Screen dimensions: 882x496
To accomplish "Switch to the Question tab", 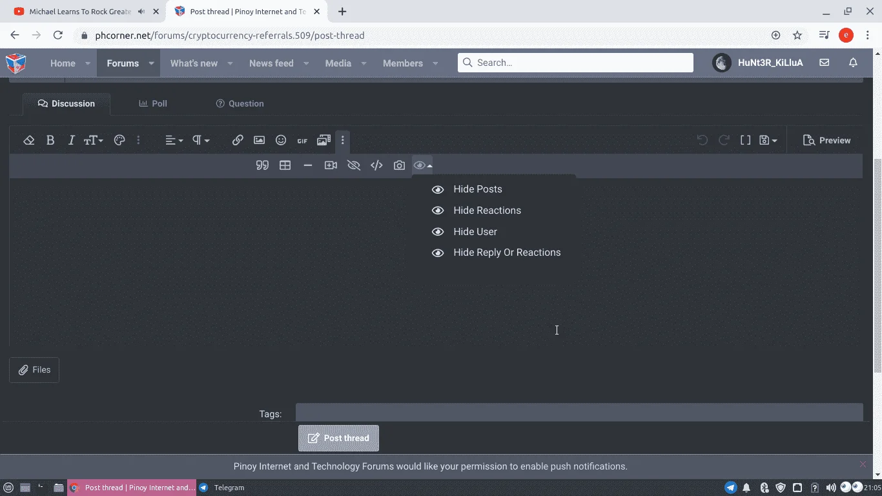I will [x=240, y=103].
